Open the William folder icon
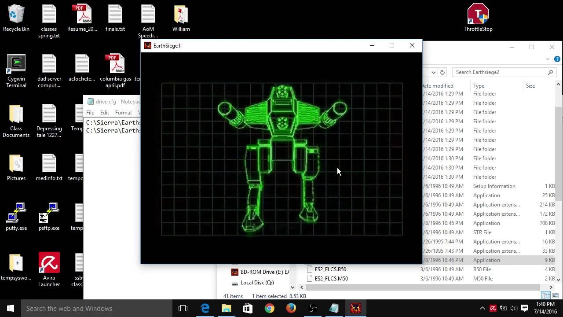The width and height of the screenshot is (563, 317). [x=181, y=18]
